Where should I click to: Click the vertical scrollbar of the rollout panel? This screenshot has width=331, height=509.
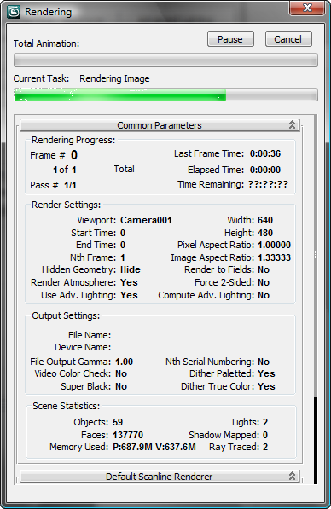[x=316, y=299]
